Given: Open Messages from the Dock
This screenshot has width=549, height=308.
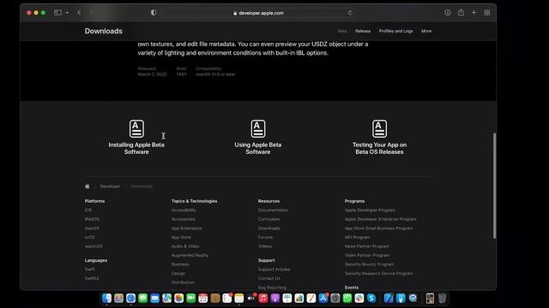Looking at the screenshot, I should 143,299.
